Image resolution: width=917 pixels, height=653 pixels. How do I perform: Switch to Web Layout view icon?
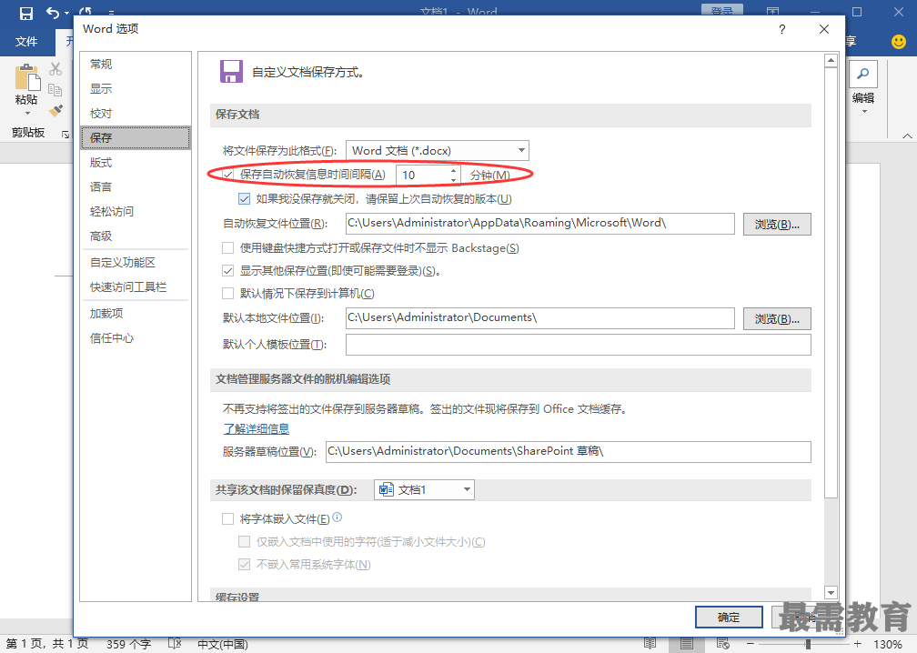(723, 644)
